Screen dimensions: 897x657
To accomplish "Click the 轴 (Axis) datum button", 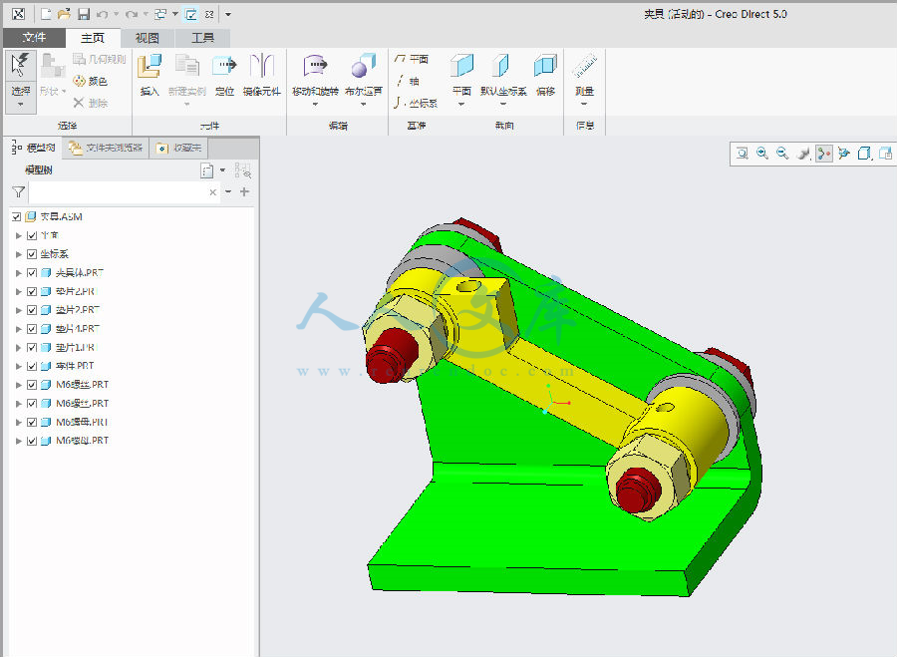I will 408,81.
